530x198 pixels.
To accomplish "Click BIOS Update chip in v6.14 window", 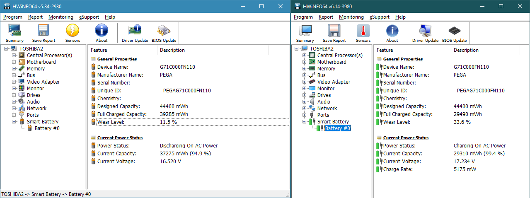I will click(454, 33).
